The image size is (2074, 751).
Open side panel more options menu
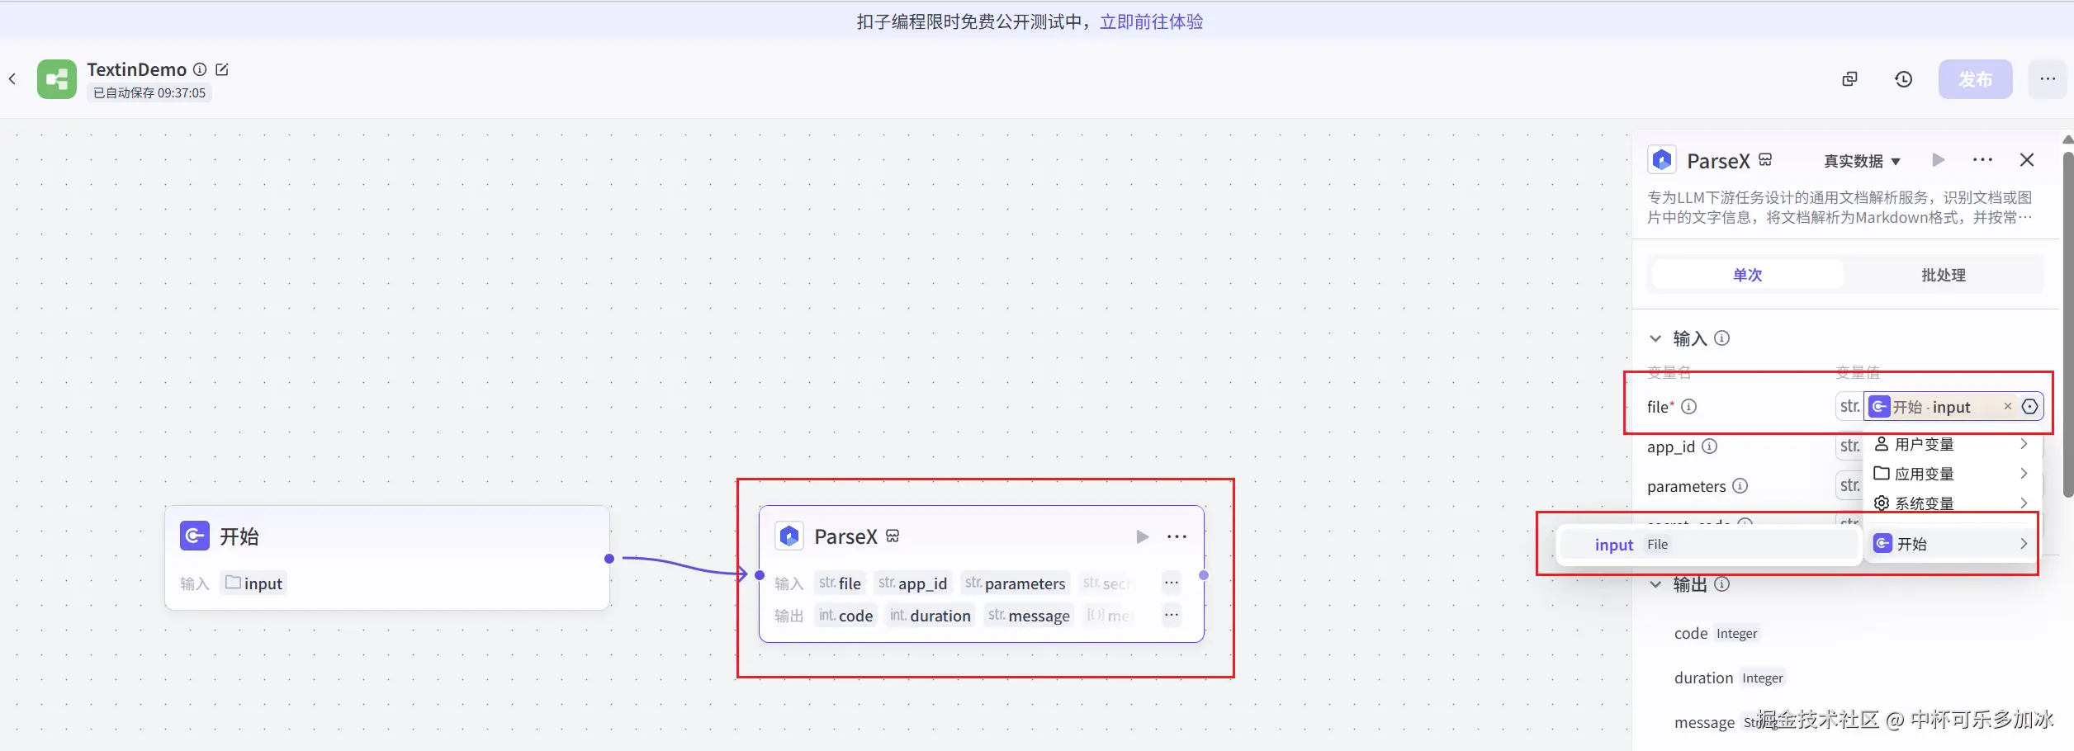point(1982,160)
